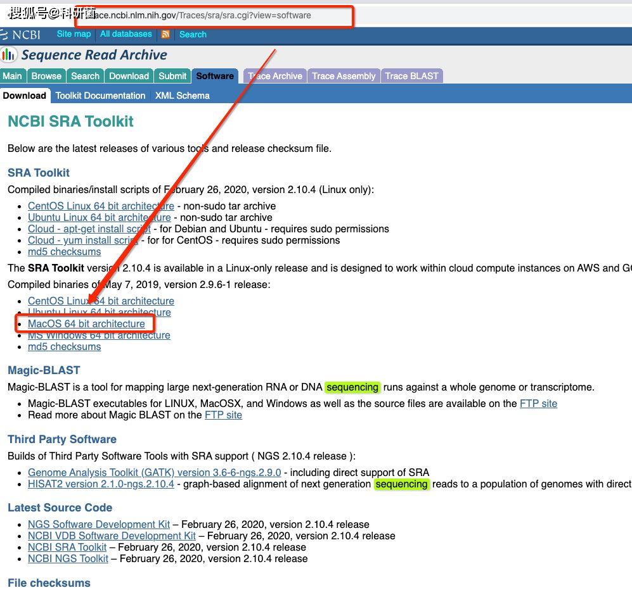Open the All databases link
This screenshot has width=632, height=595.
click(126, 34)
